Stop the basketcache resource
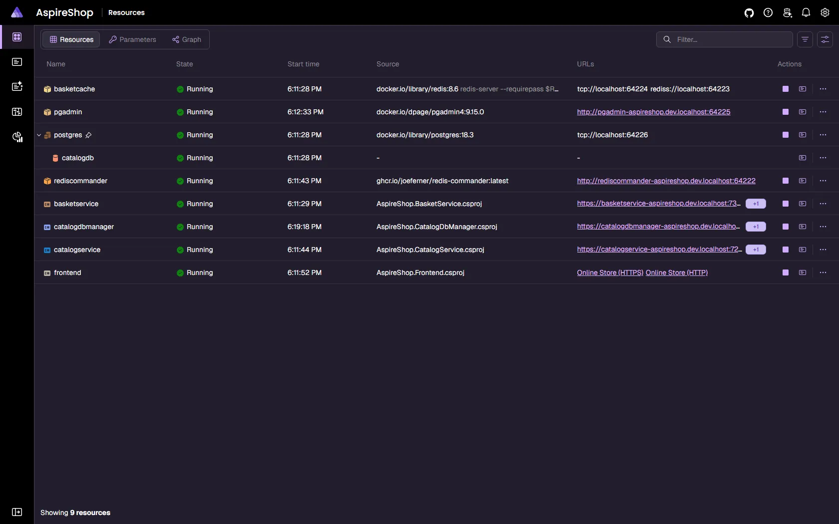 786,89
